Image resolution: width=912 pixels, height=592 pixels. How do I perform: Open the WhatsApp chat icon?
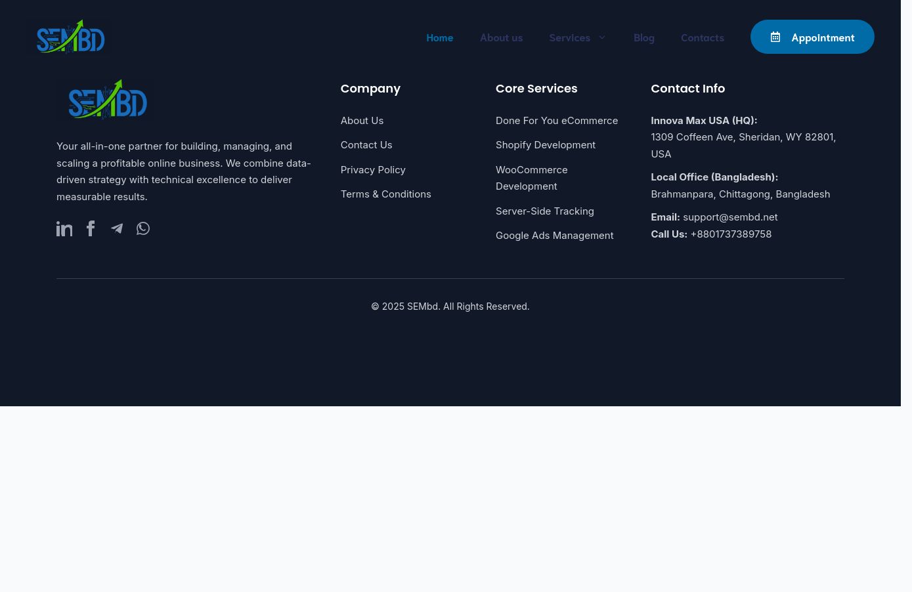[143, 228]
